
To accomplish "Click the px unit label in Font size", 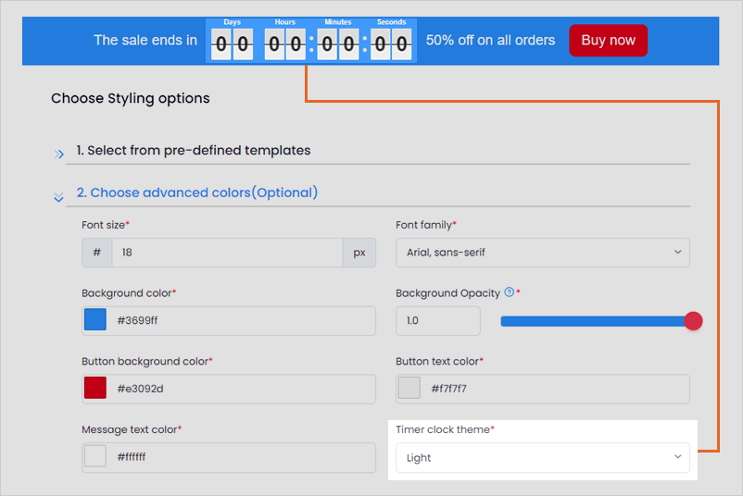I will click(359, 253).
